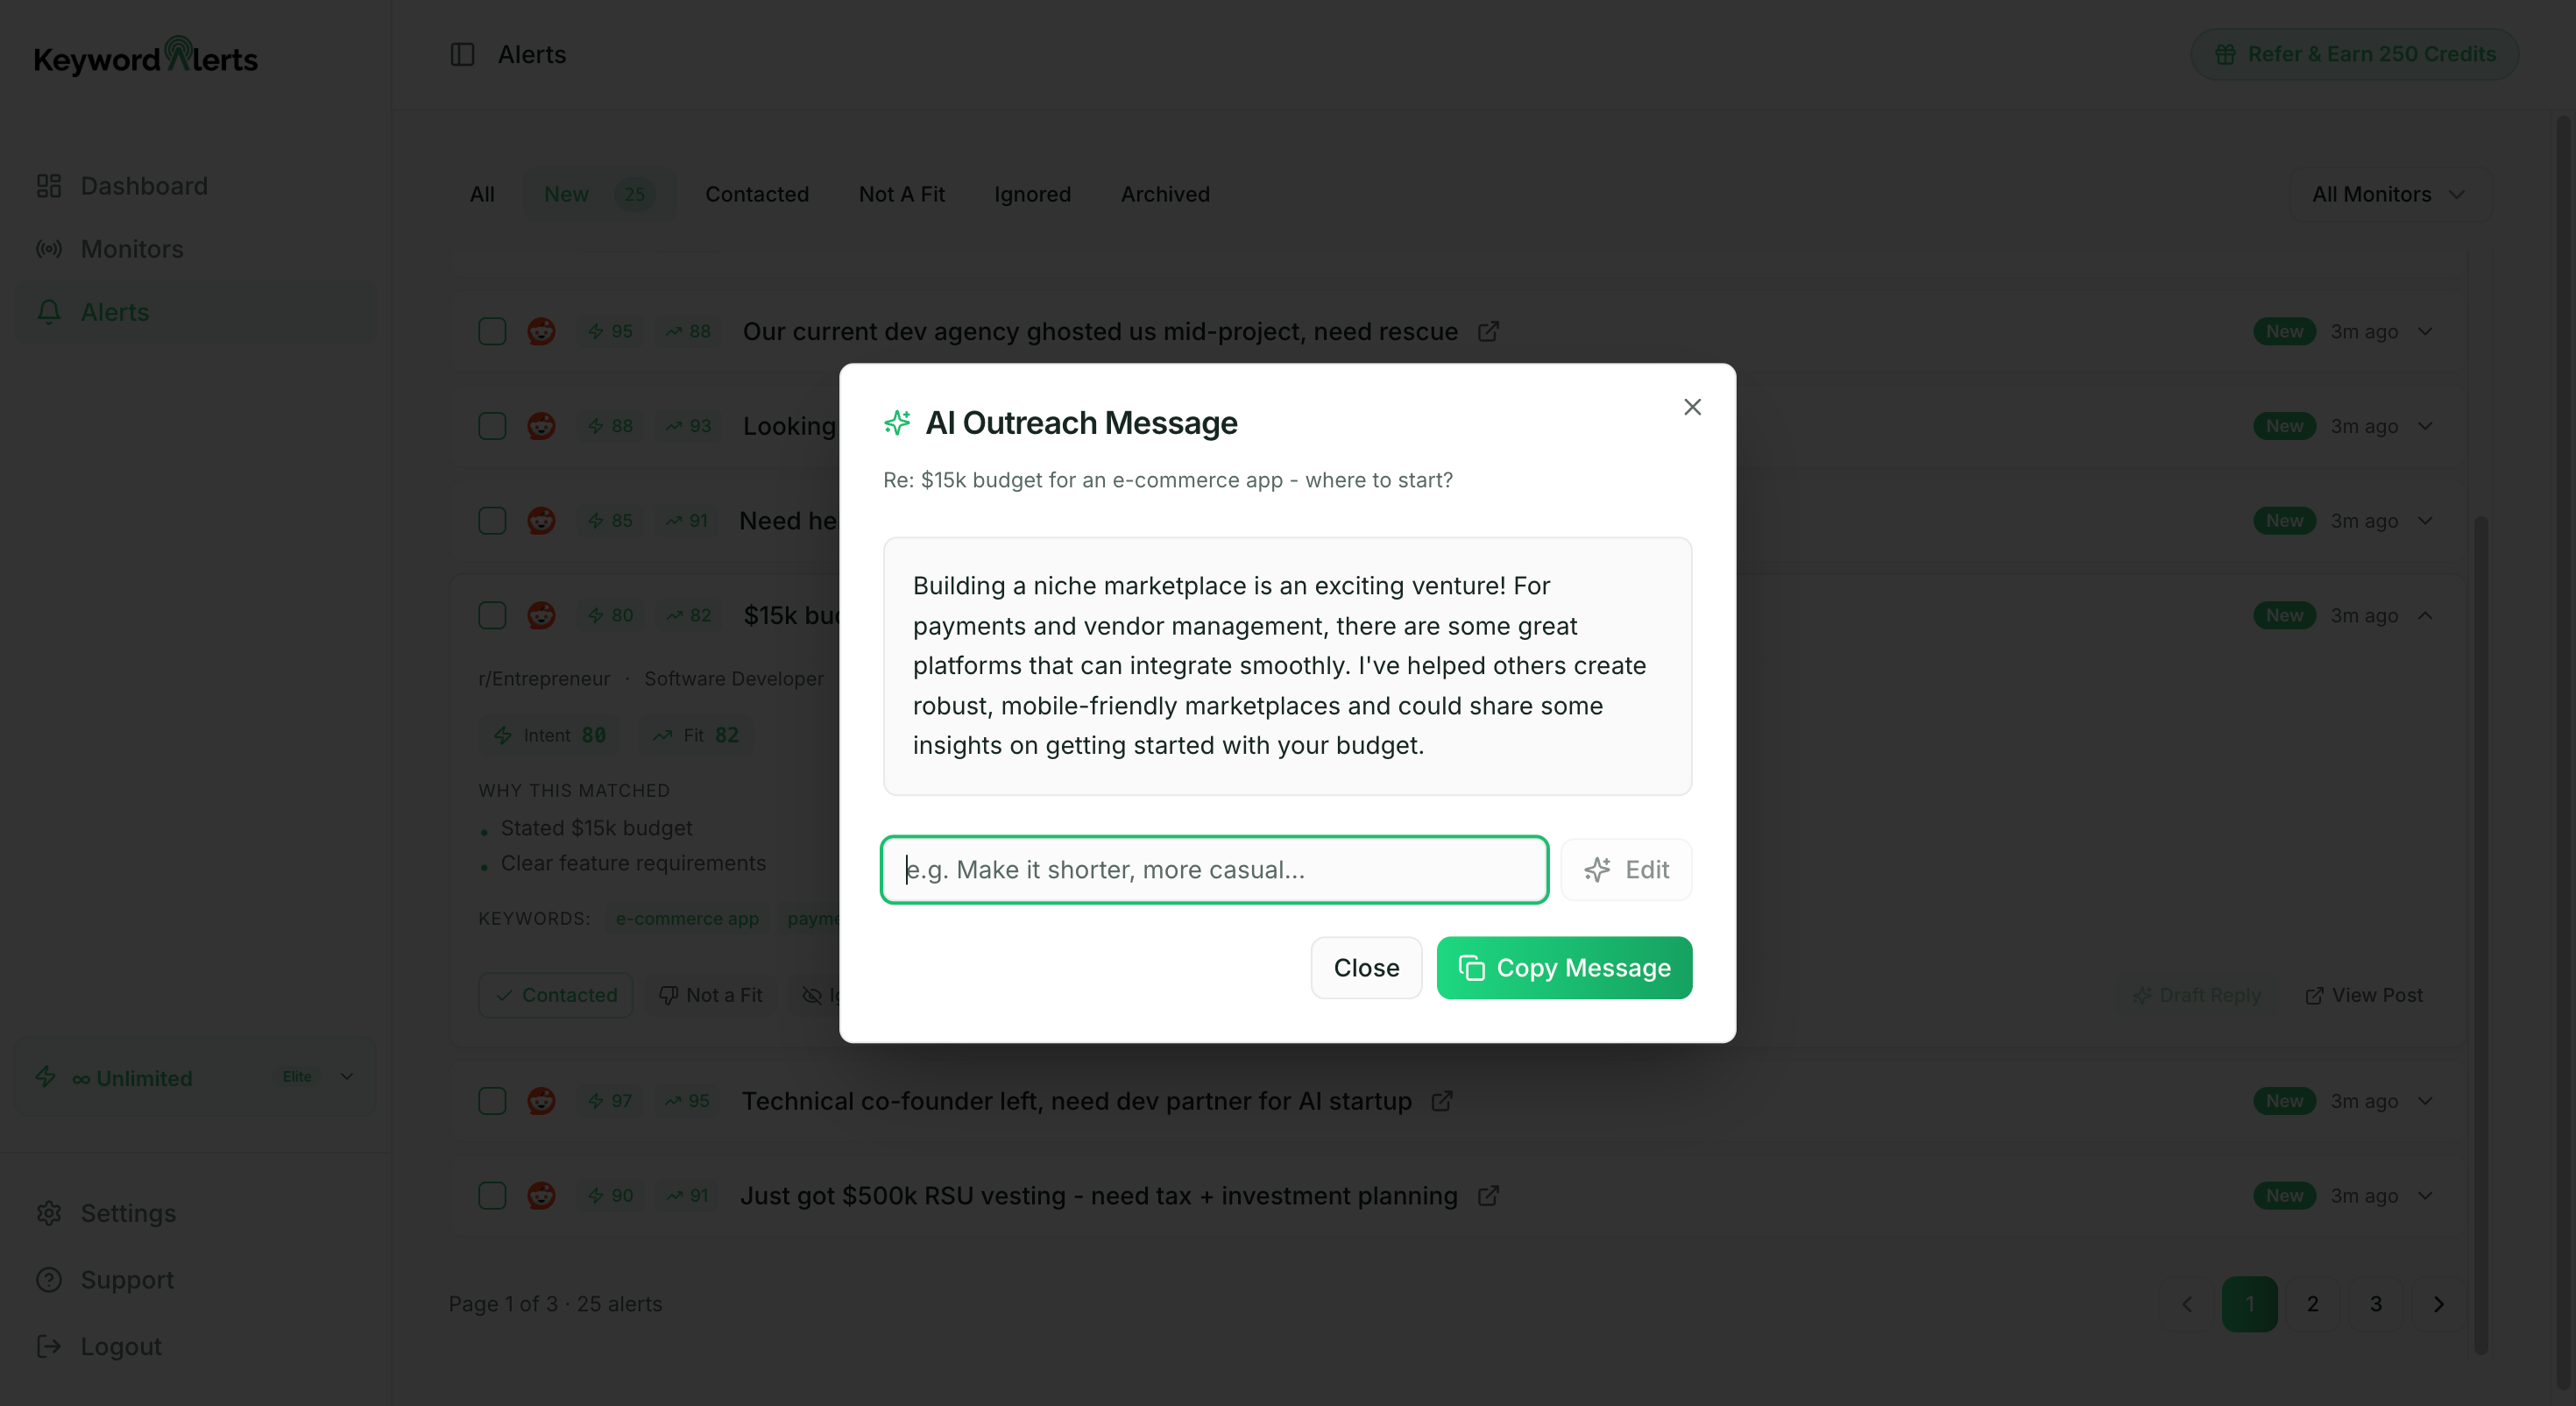Viewport: 2576px width, 1406px height.
Task: Switch to the Archived tab
Action: pos(1165,194)
